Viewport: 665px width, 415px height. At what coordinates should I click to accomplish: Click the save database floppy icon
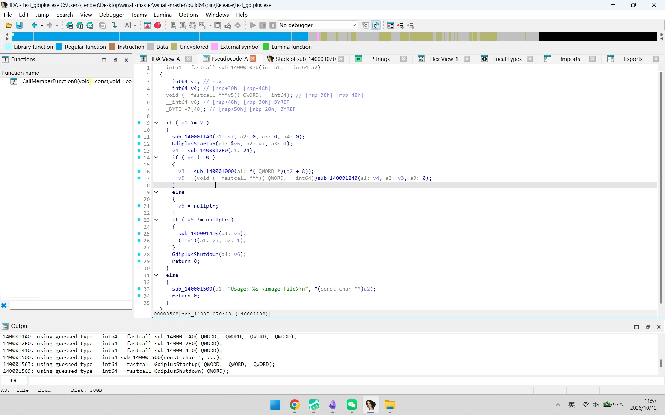[x=19, y=25]
